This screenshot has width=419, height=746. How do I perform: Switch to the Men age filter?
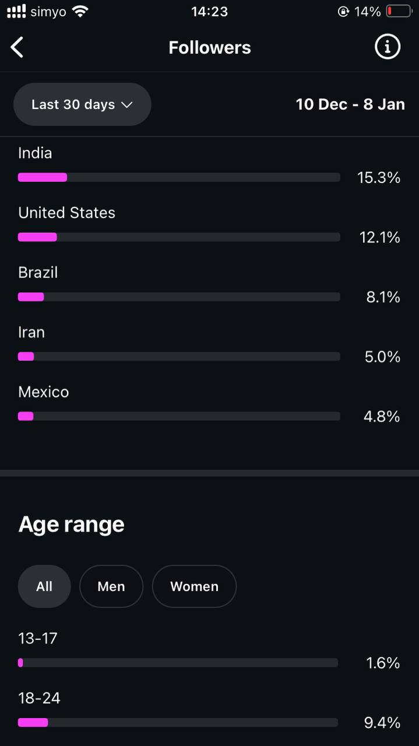coord(111,586)
